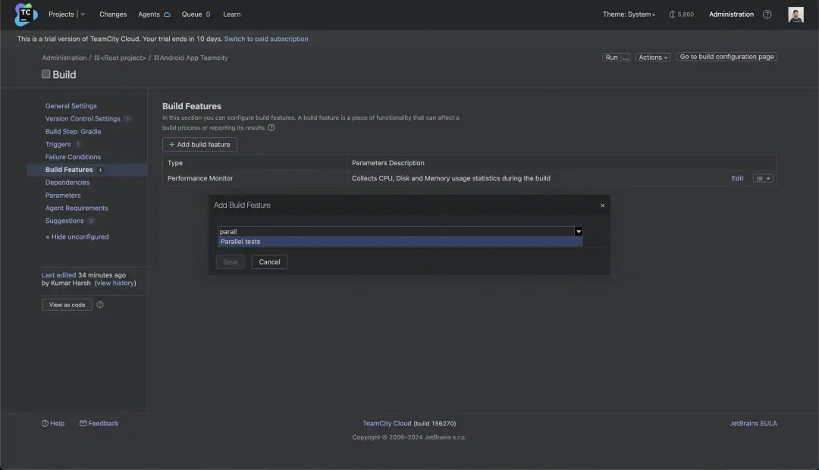Click the help question mark in top bar
Viewport: 819px width, 470px height.
click(x=767, y=14)
